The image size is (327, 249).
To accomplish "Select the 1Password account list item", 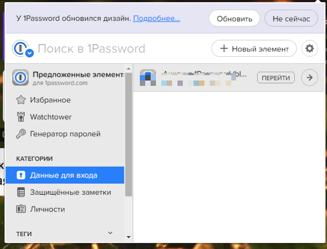I will (229, 78).
